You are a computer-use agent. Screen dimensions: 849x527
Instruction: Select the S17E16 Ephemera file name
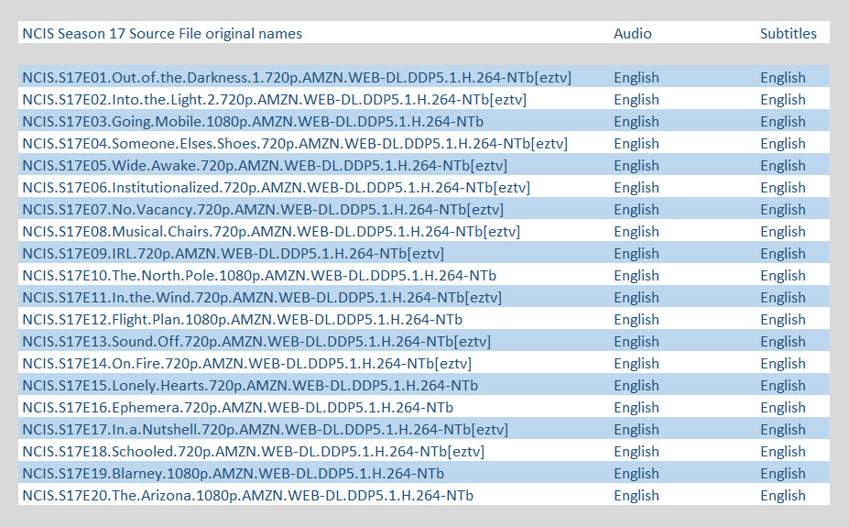coord(238,408)
